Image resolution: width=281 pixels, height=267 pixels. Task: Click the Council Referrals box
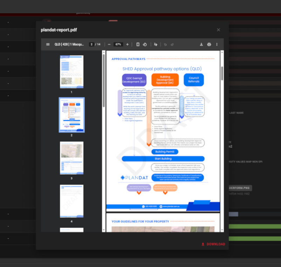(194, 80)
